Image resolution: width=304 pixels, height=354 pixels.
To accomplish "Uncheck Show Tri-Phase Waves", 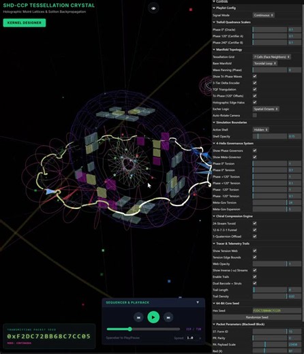I will click(x=255, y=76).
